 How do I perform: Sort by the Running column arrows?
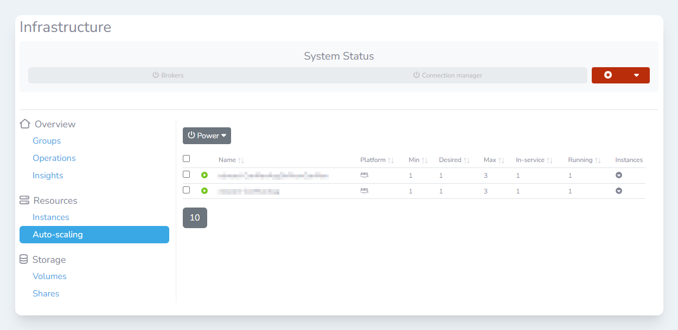(598, 160)
